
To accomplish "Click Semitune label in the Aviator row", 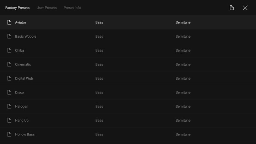I will pos(183,22).
